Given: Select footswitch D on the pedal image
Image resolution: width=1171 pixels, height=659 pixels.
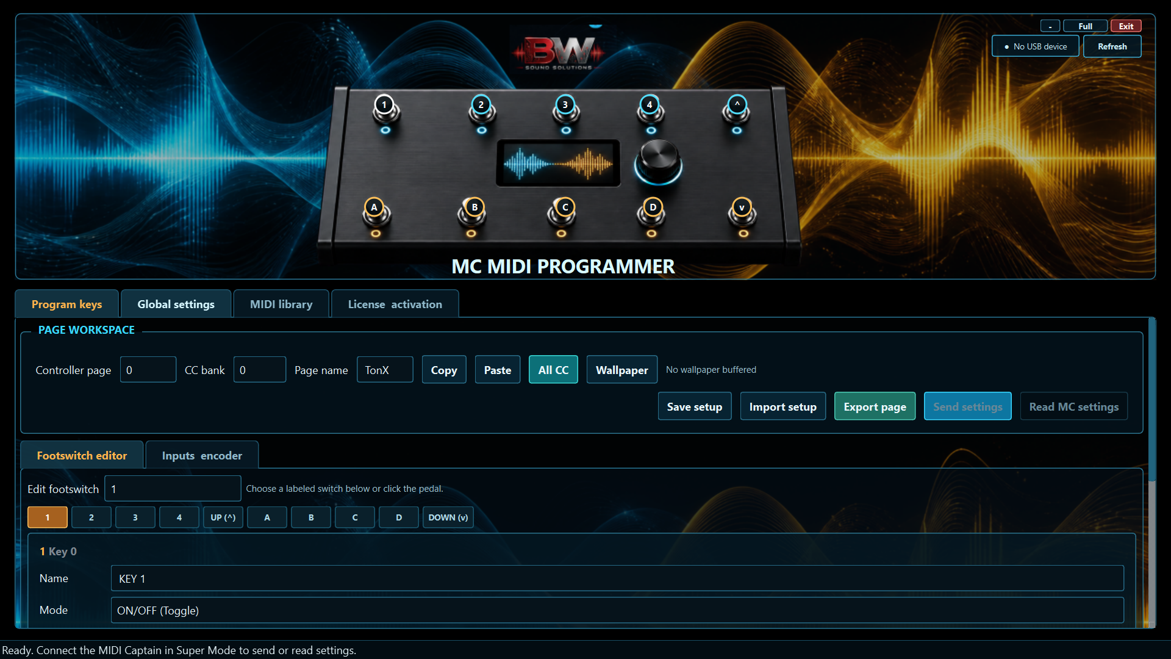Looking at the screenshot, I should (653, 207).
